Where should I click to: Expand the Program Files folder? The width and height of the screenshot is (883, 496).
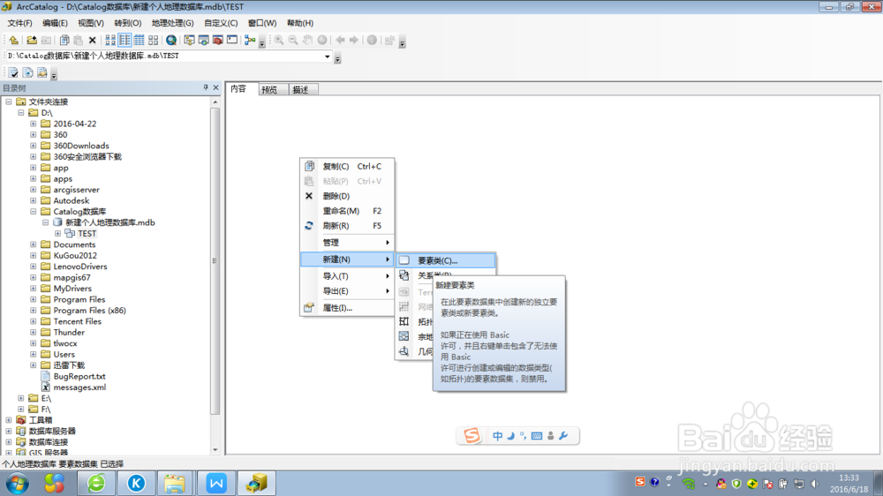34,299
